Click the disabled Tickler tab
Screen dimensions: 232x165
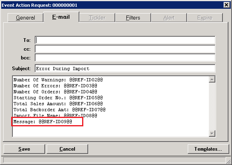tap(97, 18)
